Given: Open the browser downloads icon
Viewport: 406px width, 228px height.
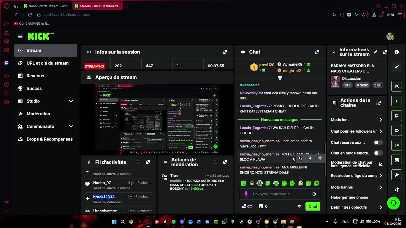Looking at the screenshot, I should click(381, 15).
